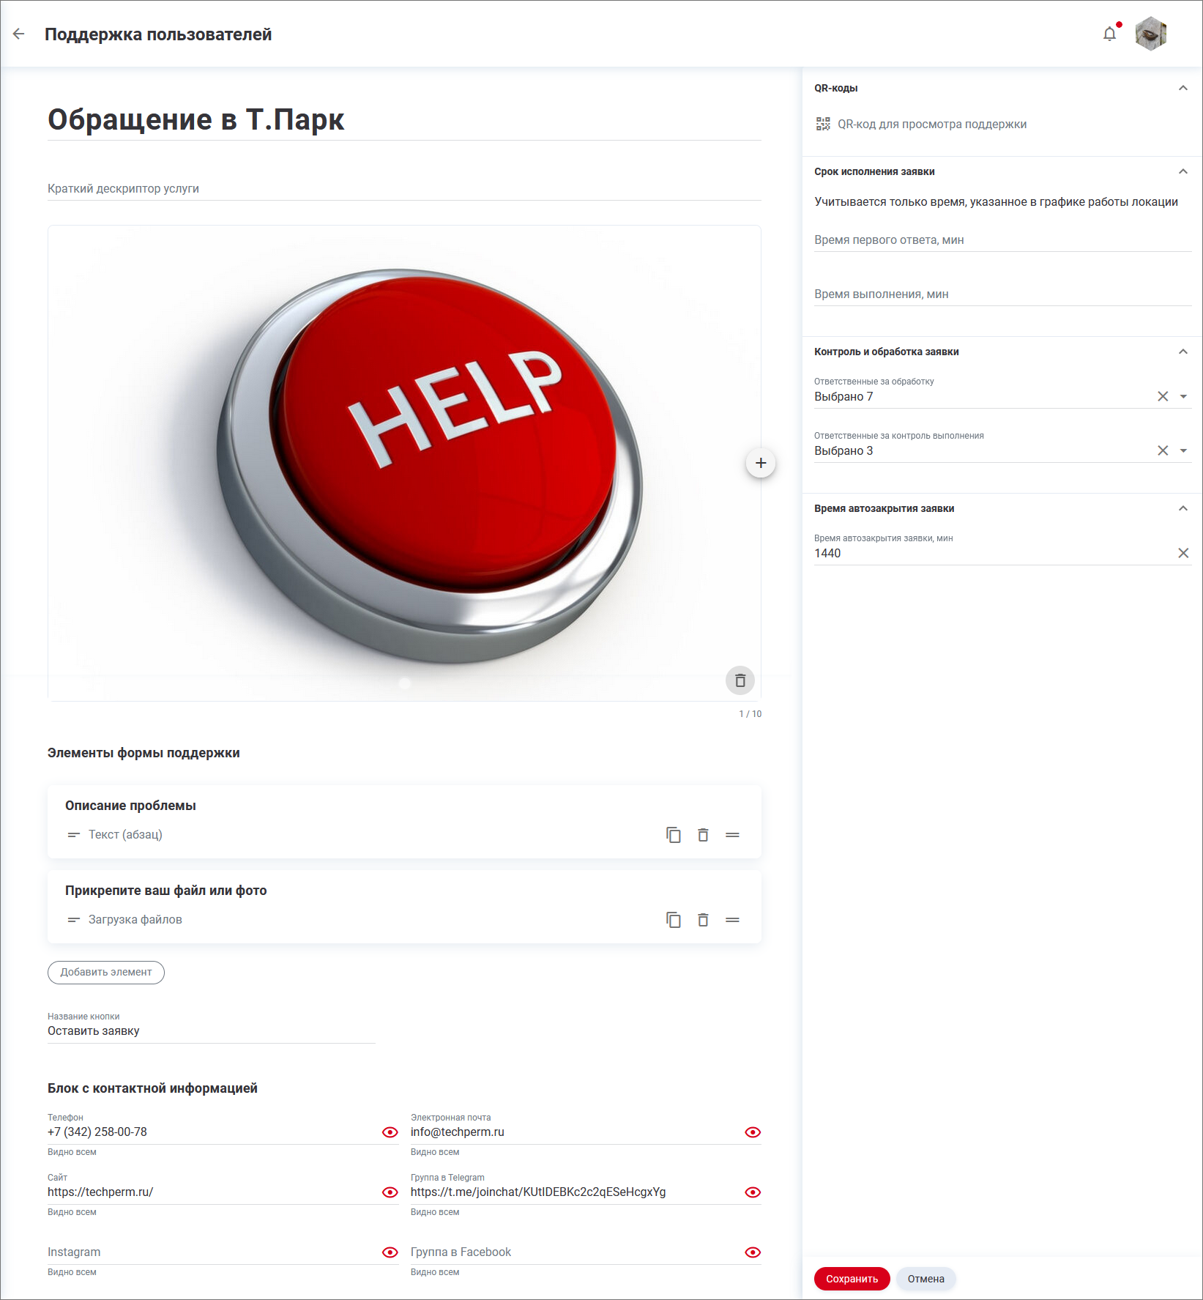The height and width of the screenshot is (1300, 1203).
Task: Click the Добавить элемент button
Action: [x=106, y=973]
